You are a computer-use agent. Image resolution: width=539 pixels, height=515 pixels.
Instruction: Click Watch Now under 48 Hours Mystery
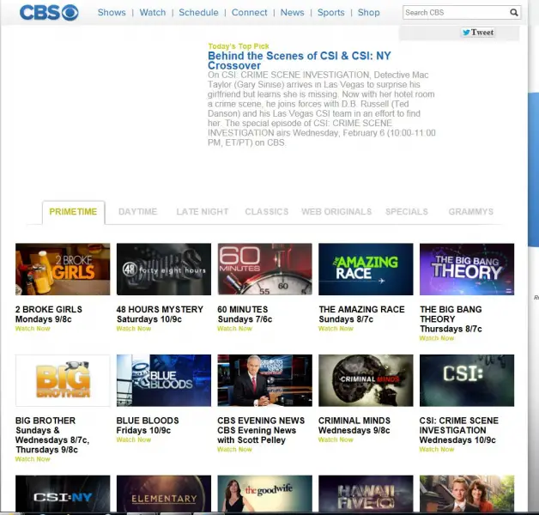point(134,329)
